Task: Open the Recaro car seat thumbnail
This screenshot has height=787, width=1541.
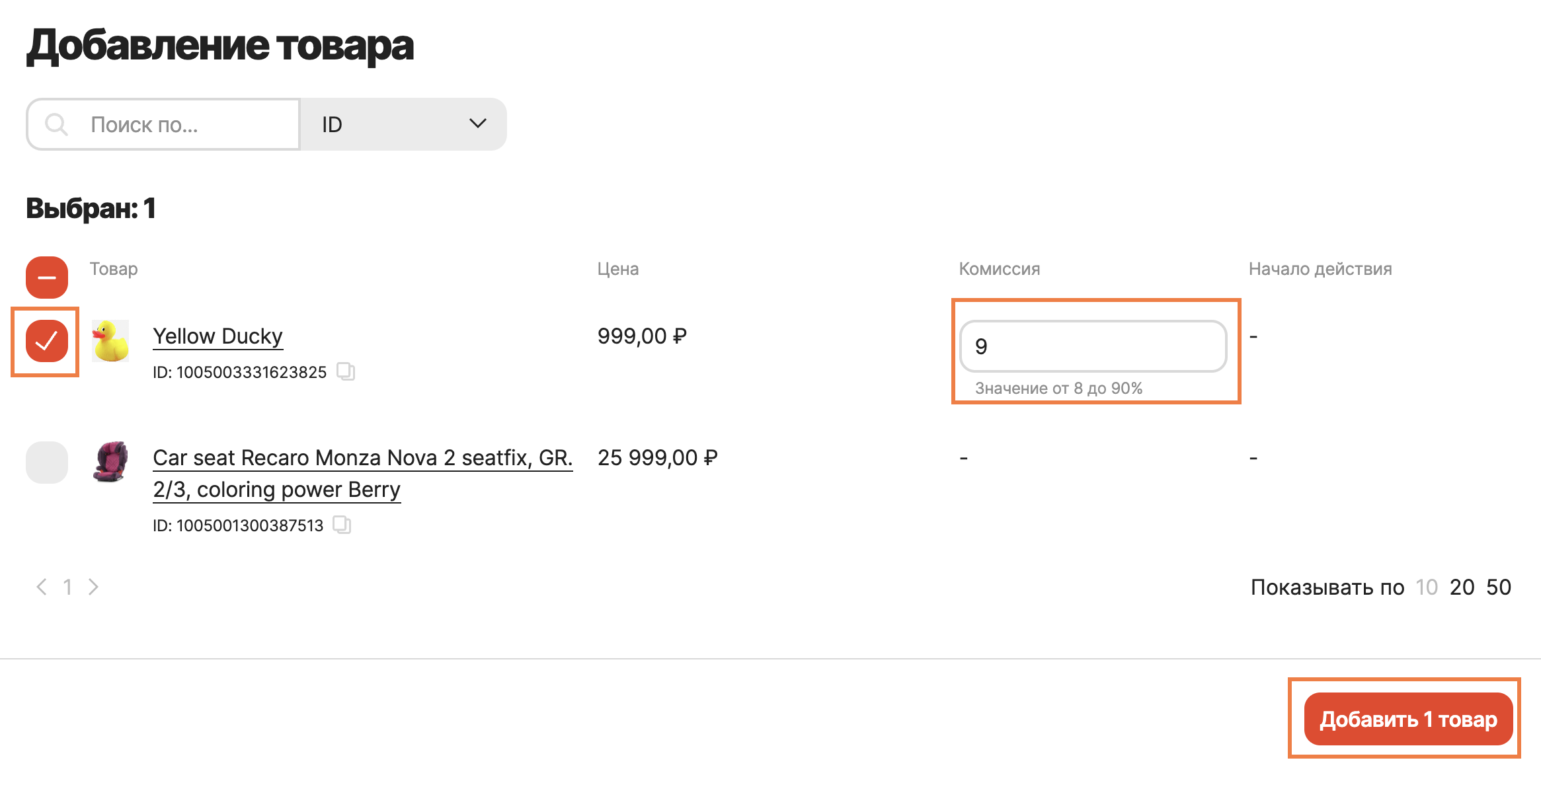Action: pyautogui.click(x=110, y=462)
